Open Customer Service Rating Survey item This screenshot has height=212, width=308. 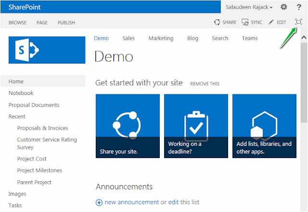click(x=47, y=144)
